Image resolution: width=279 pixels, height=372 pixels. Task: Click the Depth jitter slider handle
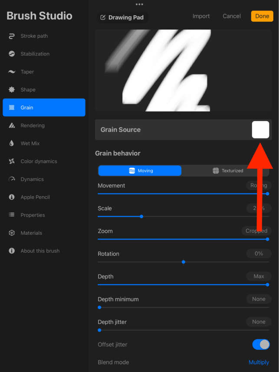coord(100,330)
